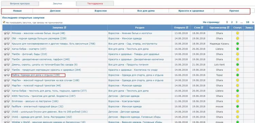Screen dimensions: 255x123
Task: Open section Детское - Верхняя одежда. Головные уборы
Action: [x=135, y=117]
